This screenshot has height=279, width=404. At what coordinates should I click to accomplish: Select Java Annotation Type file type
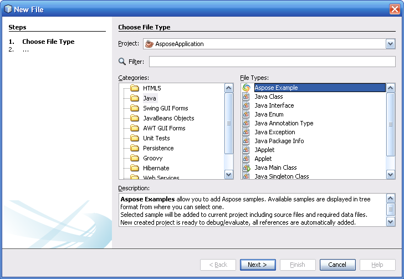[x=284, y=123]
